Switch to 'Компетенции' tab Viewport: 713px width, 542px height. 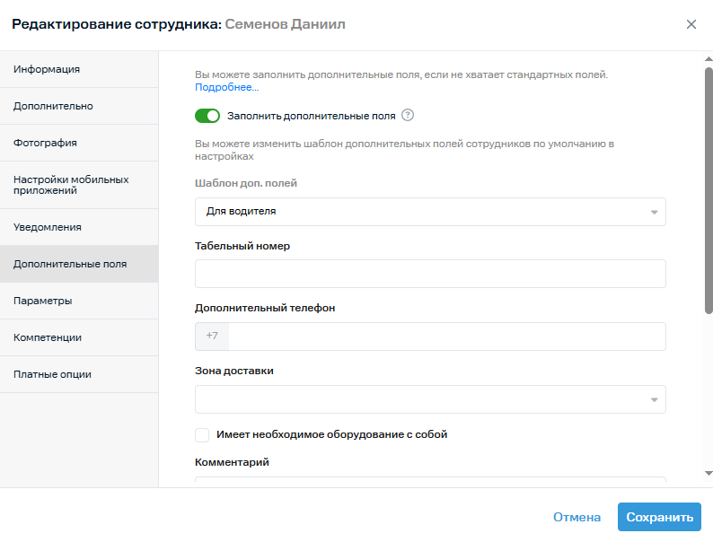pos(79,337)
